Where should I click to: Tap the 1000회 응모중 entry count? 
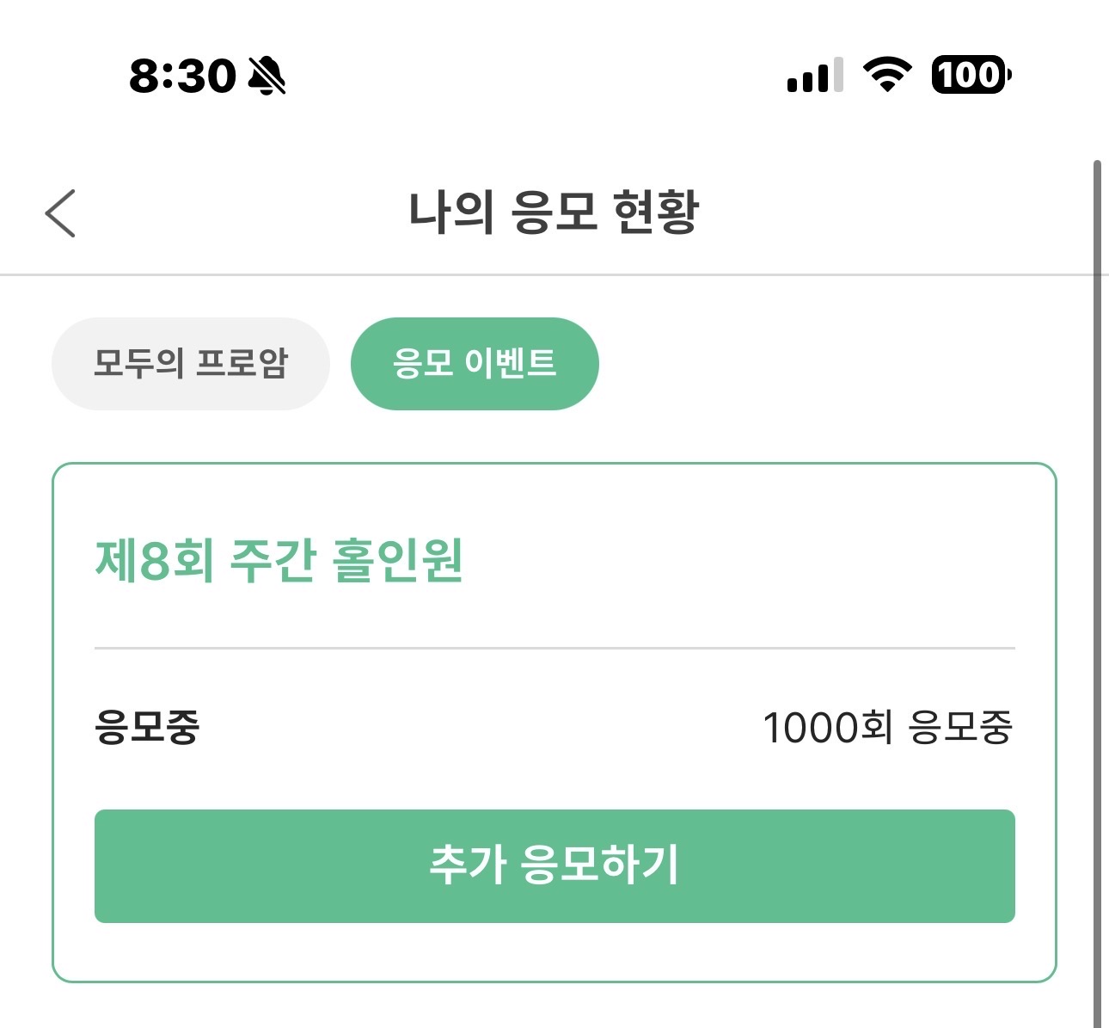(x=888, y=728)
